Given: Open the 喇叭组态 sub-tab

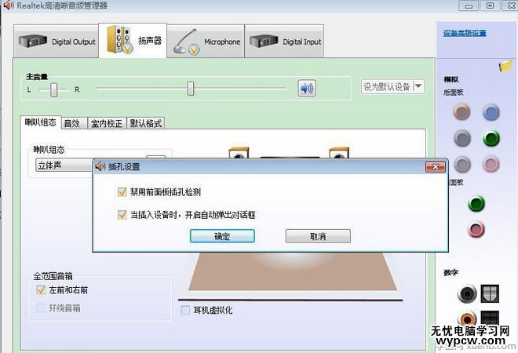Looking at the screenshot, I should coord(41,122).
